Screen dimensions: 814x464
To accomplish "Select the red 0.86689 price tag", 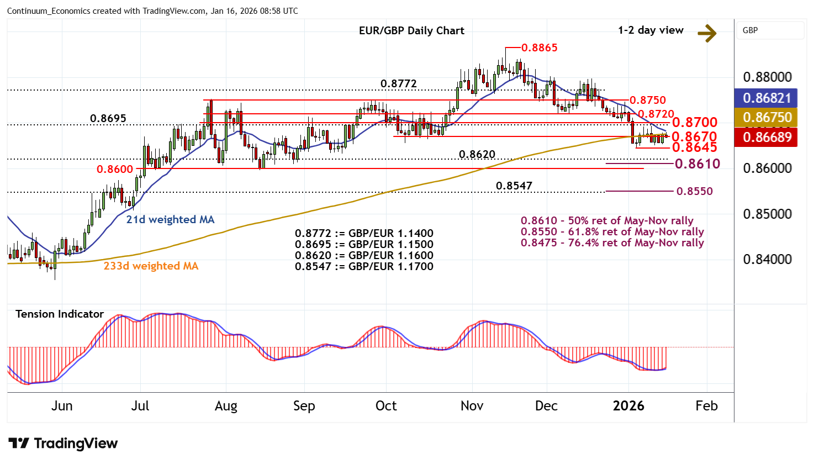I will (x=766, y=137).
